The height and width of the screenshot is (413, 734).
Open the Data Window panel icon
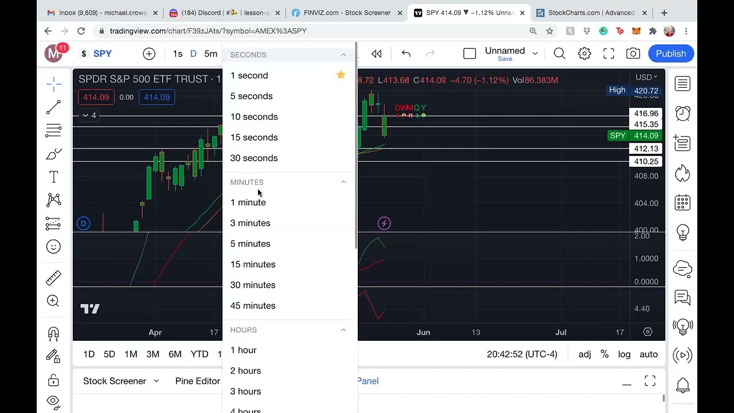click(682, 143)
